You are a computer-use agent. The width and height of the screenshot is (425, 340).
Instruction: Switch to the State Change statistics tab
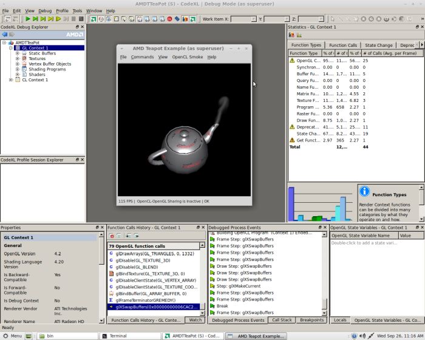[378, 45]
